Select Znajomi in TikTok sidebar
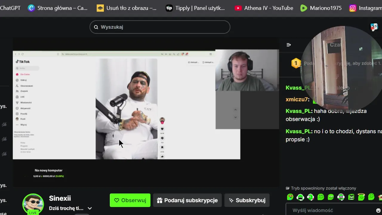This screenshot has height=215, width=382. pos(22,91)
